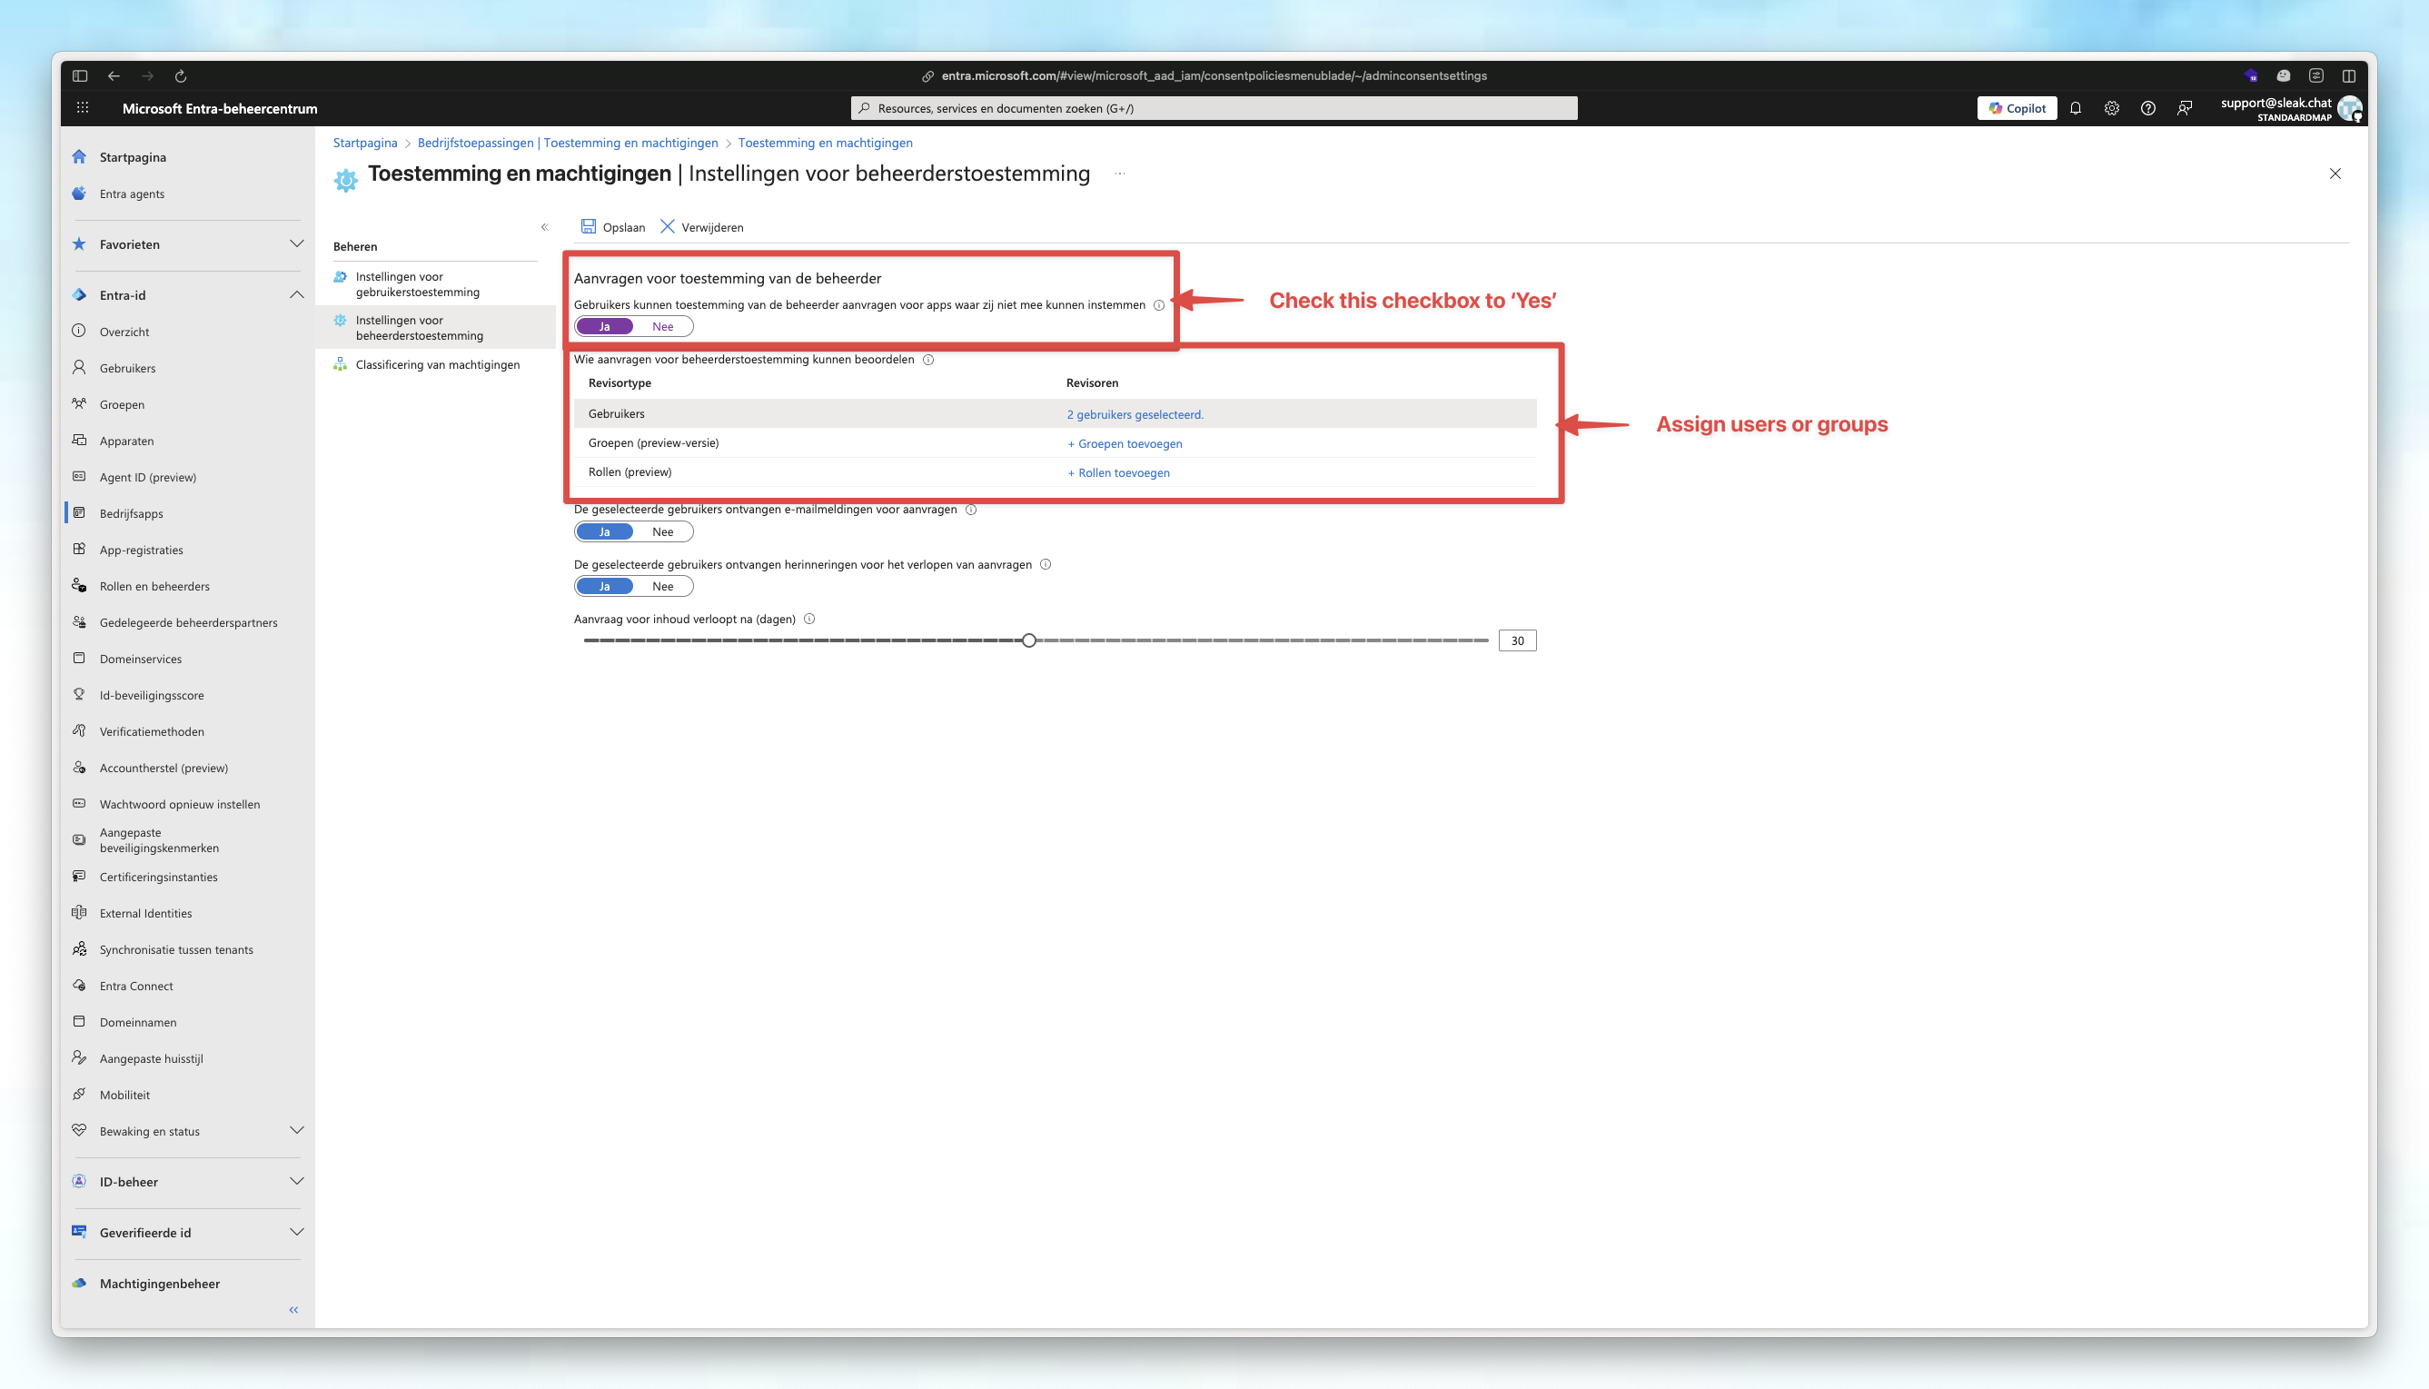The width and height of the screenshot is (2429, 1389).
Task: Open the notifications bell
Action: click(x=2076, y=108)
